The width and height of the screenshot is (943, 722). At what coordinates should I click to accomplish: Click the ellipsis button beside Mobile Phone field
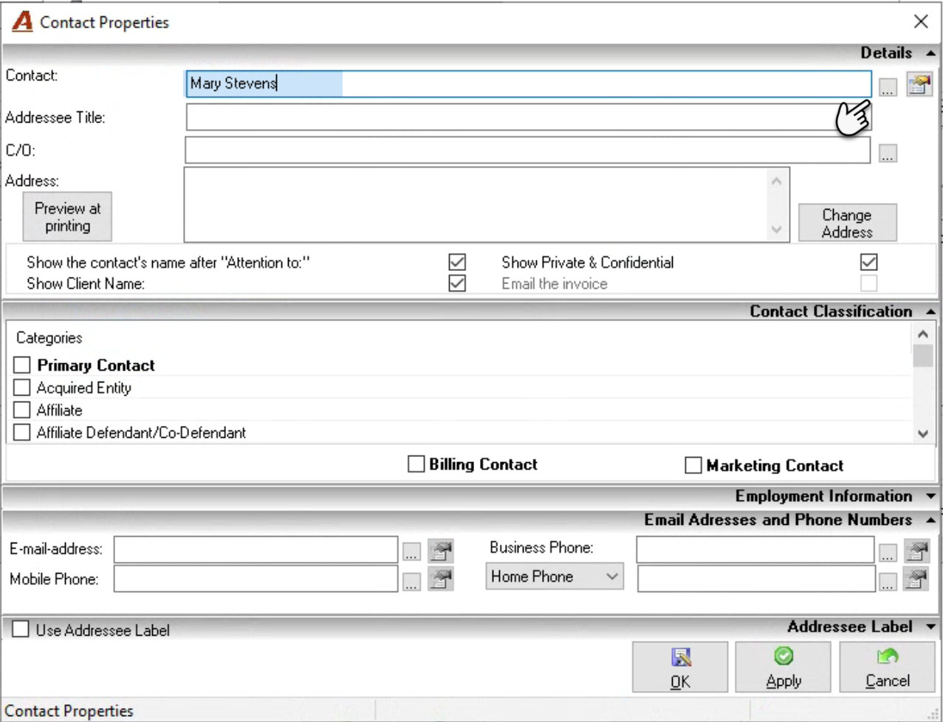[411, 580]
